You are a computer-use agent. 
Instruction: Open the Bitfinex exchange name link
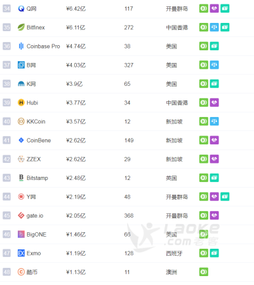tap(36, 27)
